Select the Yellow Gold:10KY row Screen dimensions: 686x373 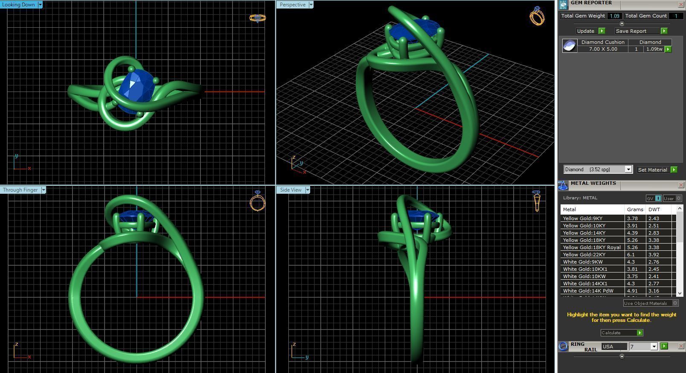[618, 226]
